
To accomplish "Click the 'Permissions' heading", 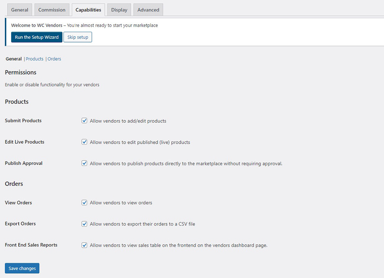I will point(21,72).
